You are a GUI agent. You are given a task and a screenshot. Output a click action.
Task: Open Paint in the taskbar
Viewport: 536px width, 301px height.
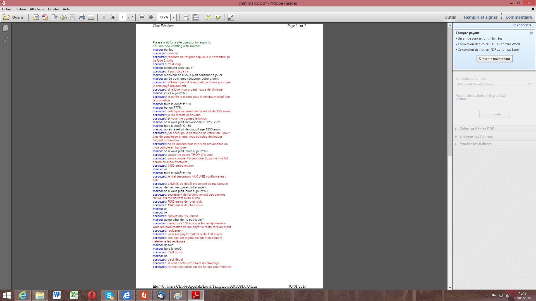(x=178, y=295)
